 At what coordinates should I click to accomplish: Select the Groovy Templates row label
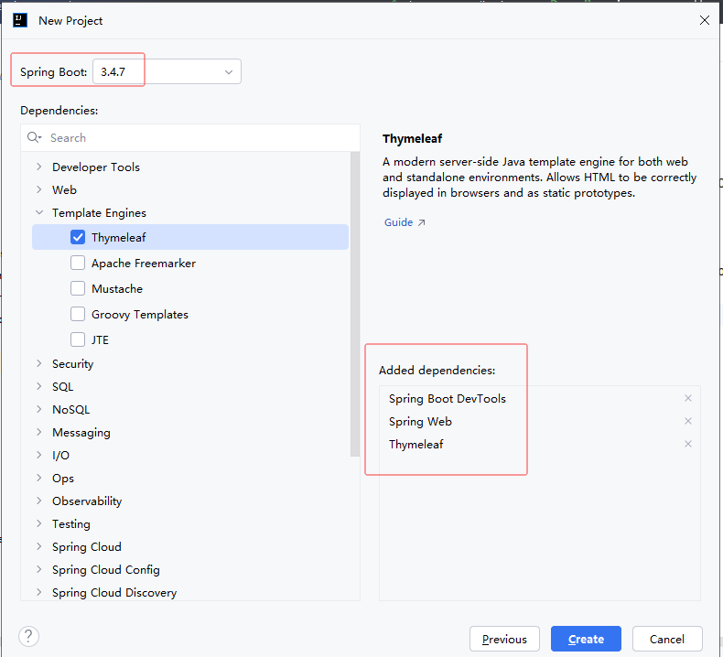point(140,315)
